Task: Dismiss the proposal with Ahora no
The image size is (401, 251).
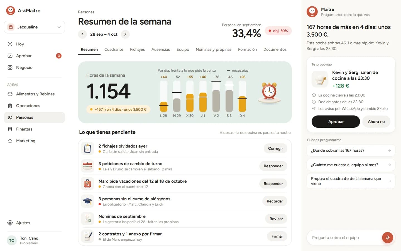Action: click(x=376, y=122)
